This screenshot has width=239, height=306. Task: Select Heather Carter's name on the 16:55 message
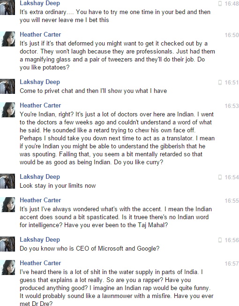pos(40,200)
